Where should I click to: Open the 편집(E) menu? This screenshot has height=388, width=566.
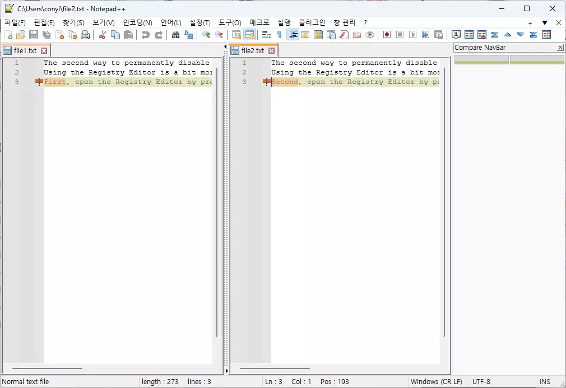44,23
